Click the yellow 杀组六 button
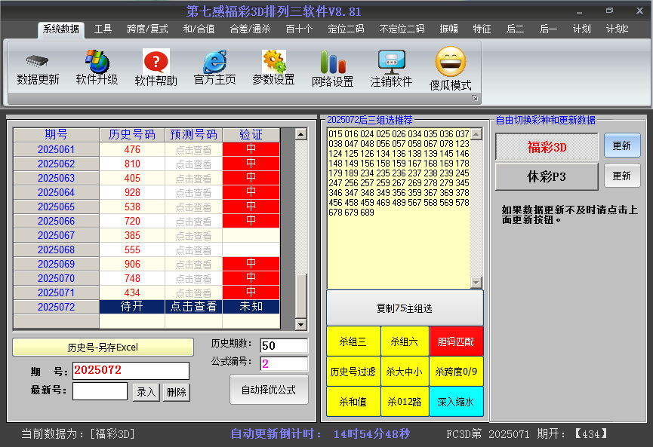Viewport: 653px width, 447px height. [x=405, y=341]
